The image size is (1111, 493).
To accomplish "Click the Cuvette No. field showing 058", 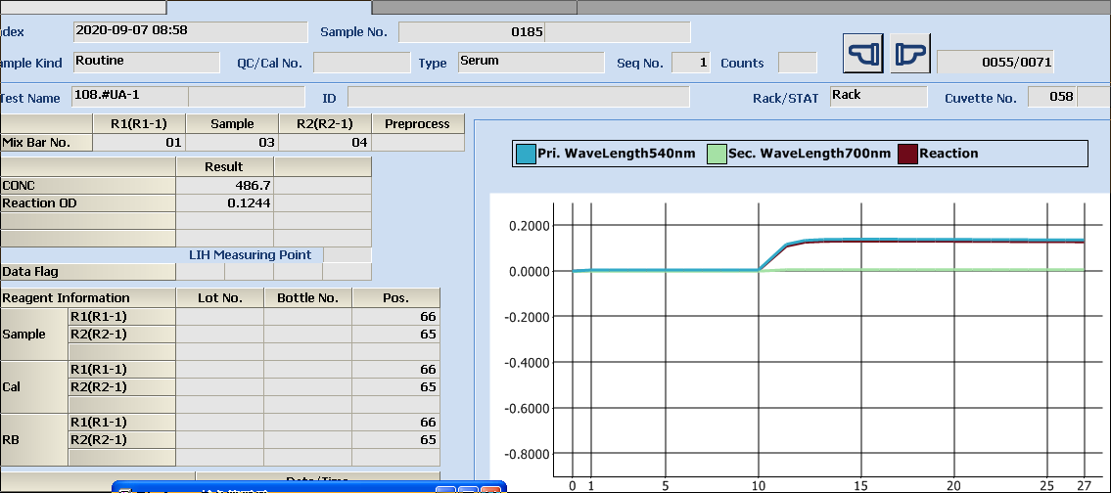I will coord(1050,97).
